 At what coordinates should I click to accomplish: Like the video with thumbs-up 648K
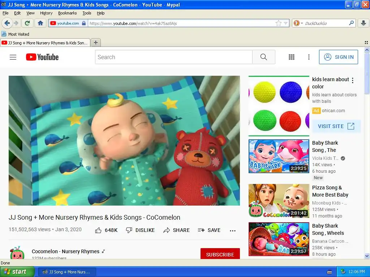tap(106, 230)
